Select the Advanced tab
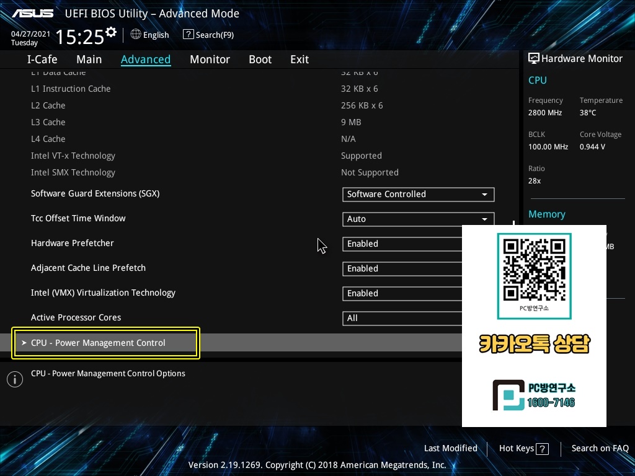This screenshot has width=635, height=476. (x=146, y=59)
